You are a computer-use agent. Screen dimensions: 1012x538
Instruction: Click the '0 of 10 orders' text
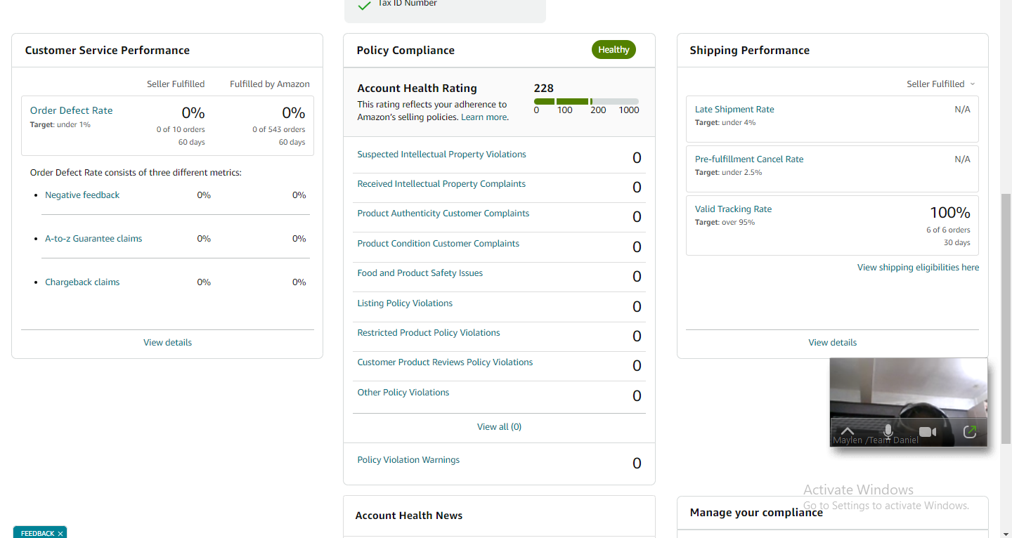click(x=181, y=129)
